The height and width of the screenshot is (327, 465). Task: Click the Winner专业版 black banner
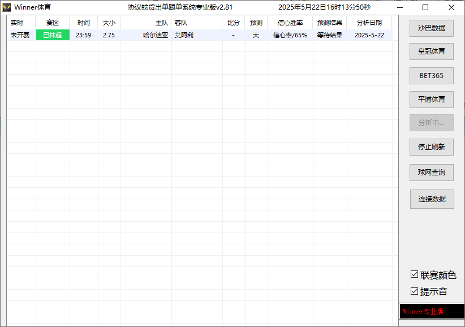(x=432, y=311)
